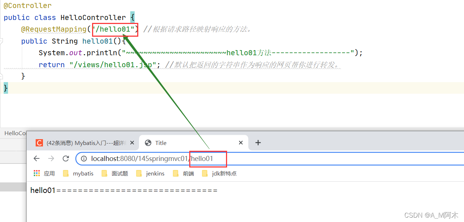Viewport: 464px width, 222px height.
Task: Go back using the browser back arrow
Action: click(x=36, y=158)
